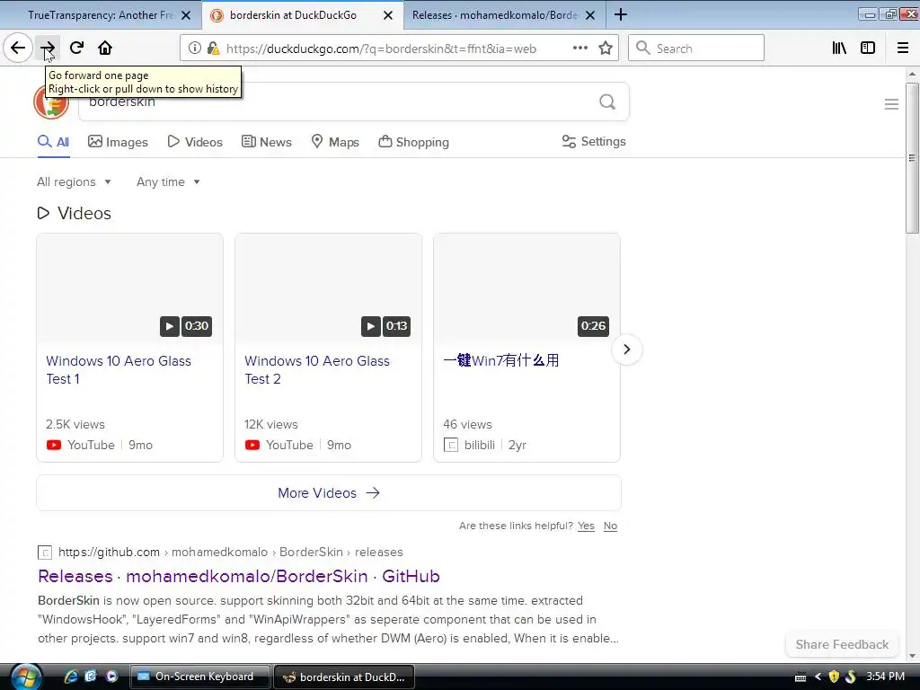920x690 pixels.
Task: Click the scrollbar down arrow
Action: [912, 656]
